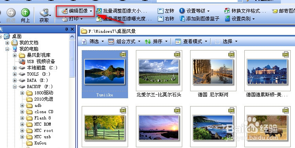Expand TOOLS (D:) tree node
The image size is (295, 148).
15,74
